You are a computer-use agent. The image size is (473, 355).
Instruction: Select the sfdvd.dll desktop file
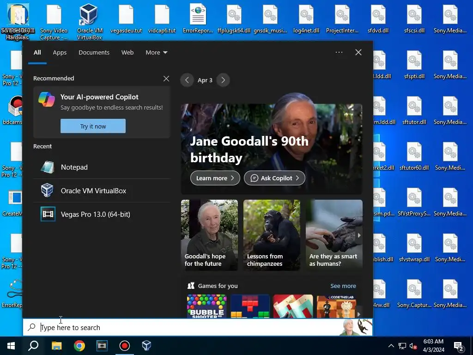tap(378, 18)
